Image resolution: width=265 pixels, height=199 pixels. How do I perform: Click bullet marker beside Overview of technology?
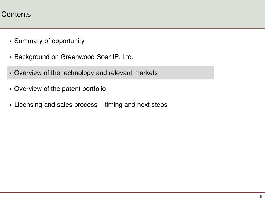[x=10, y=73]
